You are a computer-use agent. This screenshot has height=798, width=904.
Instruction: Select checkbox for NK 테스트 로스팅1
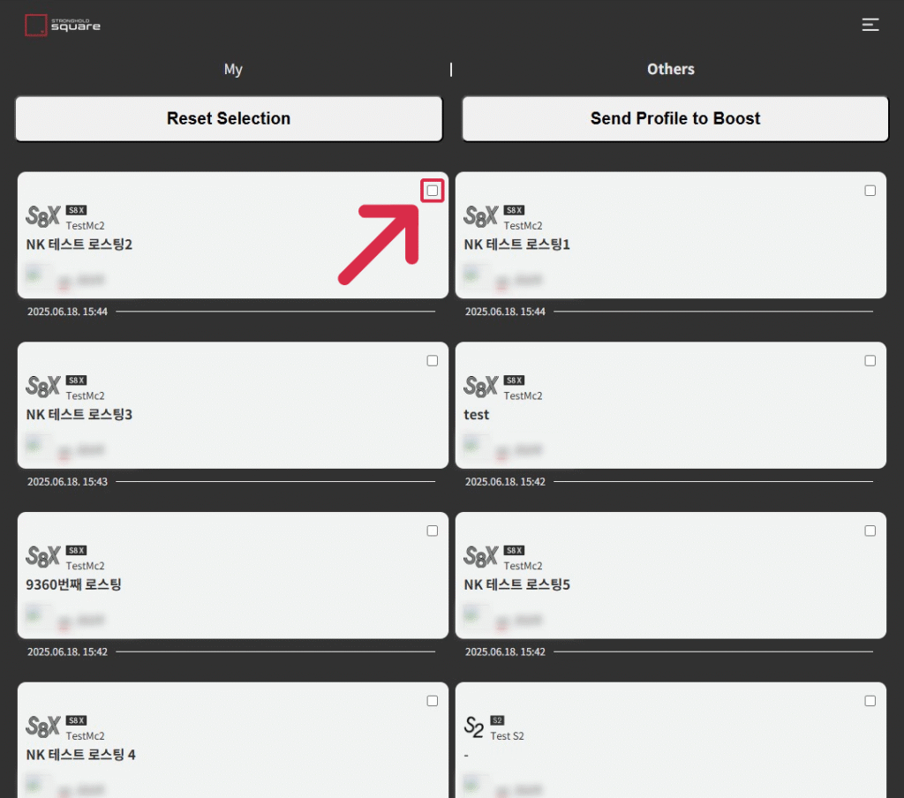(x=870, y=191)
